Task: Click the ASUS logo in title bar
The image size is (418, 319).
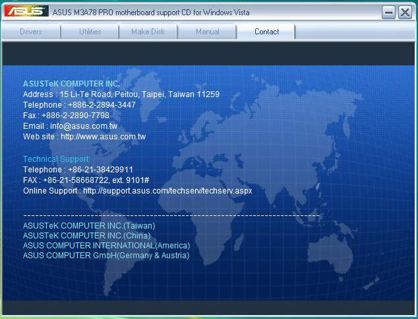Action: click(x=26, y=11)
